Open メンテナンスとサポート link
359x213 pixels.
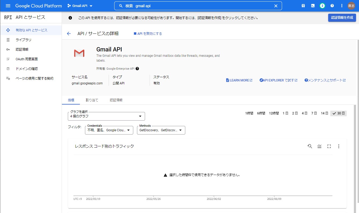pyautogui.click(x=325, y=80)
